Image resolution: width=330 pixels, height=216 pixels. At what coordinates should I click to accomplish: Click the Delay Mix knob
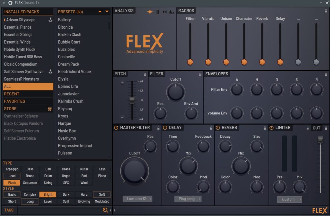[x=188, y=166]
